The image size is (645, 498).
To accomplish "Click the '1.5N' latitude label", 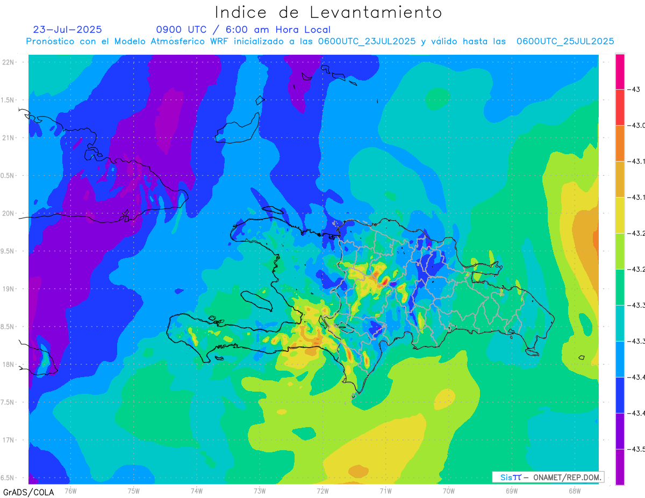I will pyautogui.click(x=8, y=100).
